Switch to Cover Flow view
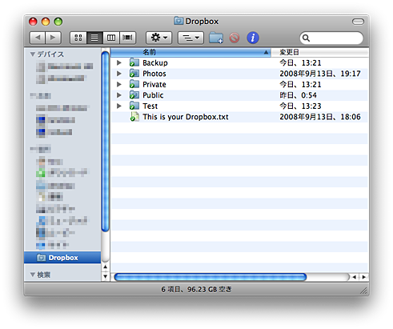 127,38
